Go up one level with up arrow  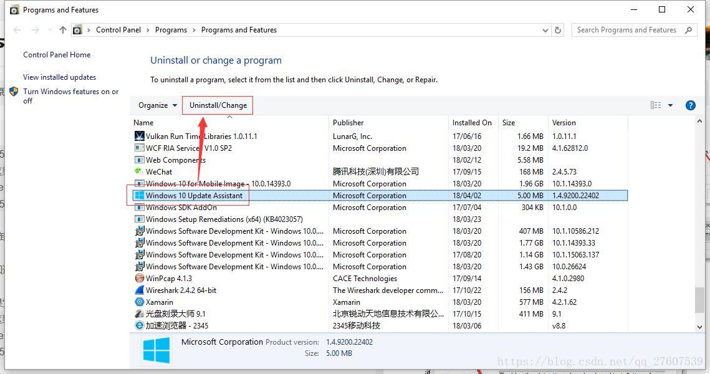pos(63,30)
